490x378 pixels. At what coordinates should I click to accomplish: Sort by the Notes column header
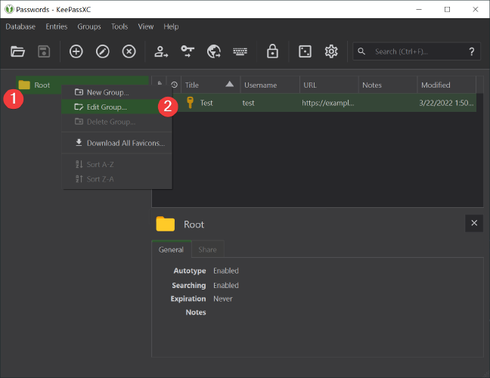tap(388, 85)
